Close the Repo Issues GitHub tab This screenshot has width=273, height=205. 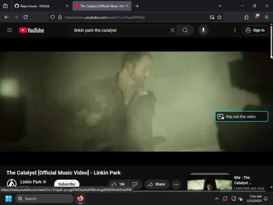pos(67,6)
